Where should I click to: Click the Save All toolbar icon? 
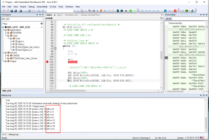(16, 11)
